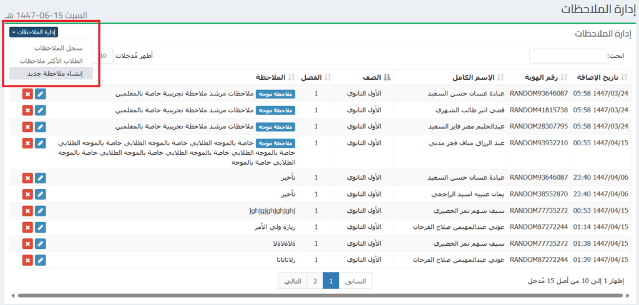This screenshot has width=639, height=305.
Task: Expand the أظهر مُدخلات entries count selector
Action: 105,56
